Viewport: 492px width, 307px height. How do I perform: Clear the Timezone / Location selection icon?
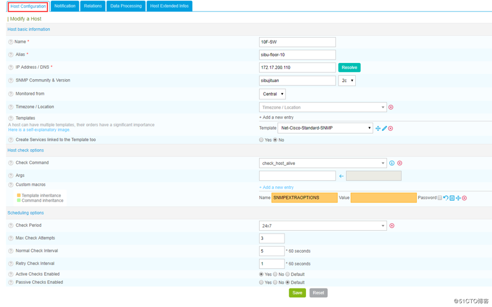391,108
